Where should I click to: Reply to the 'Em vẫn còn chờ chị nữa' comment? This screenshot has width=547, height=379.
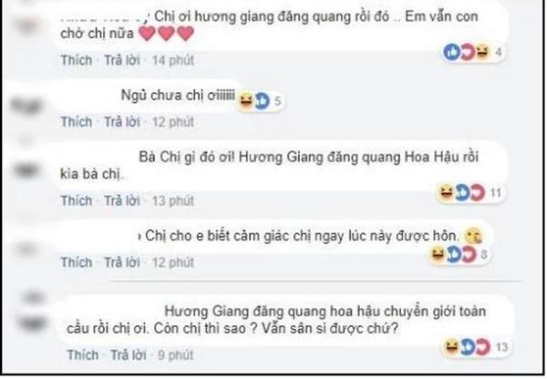pos(122,60)
